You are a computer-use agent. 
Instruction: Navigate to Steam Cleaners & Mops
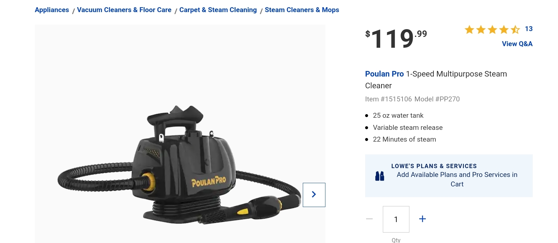tap(302, 10)
